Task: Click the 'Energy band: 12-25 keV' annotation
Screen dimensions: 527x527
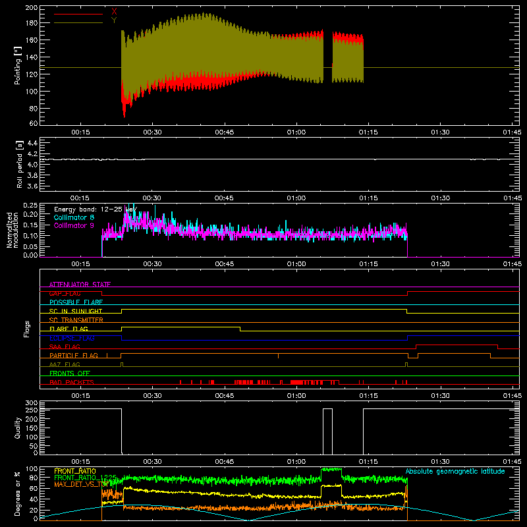Action: click(x=96, y=209)
